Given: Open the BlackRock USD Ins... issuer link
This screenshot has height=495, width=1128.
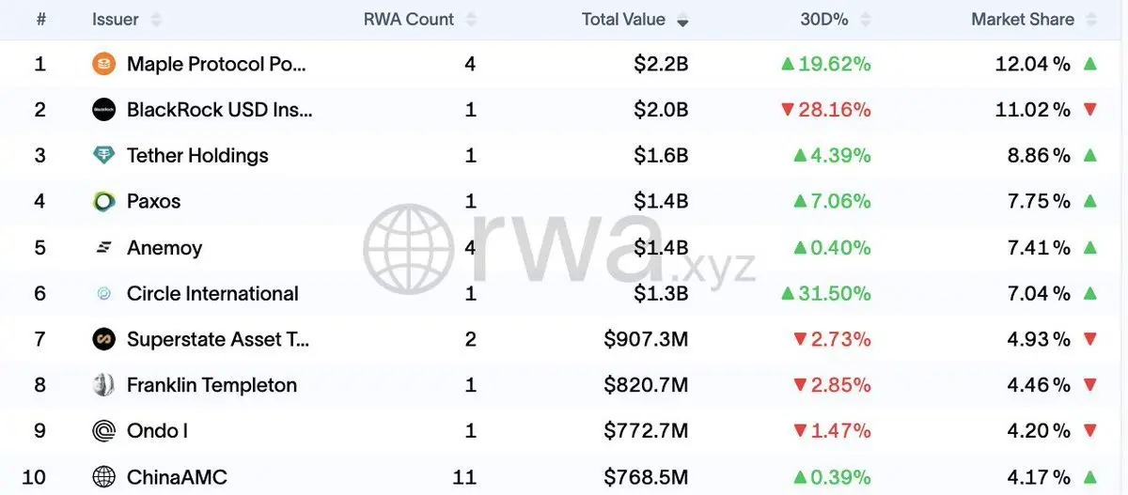Looking at the screenshot, I should (220, 110).
